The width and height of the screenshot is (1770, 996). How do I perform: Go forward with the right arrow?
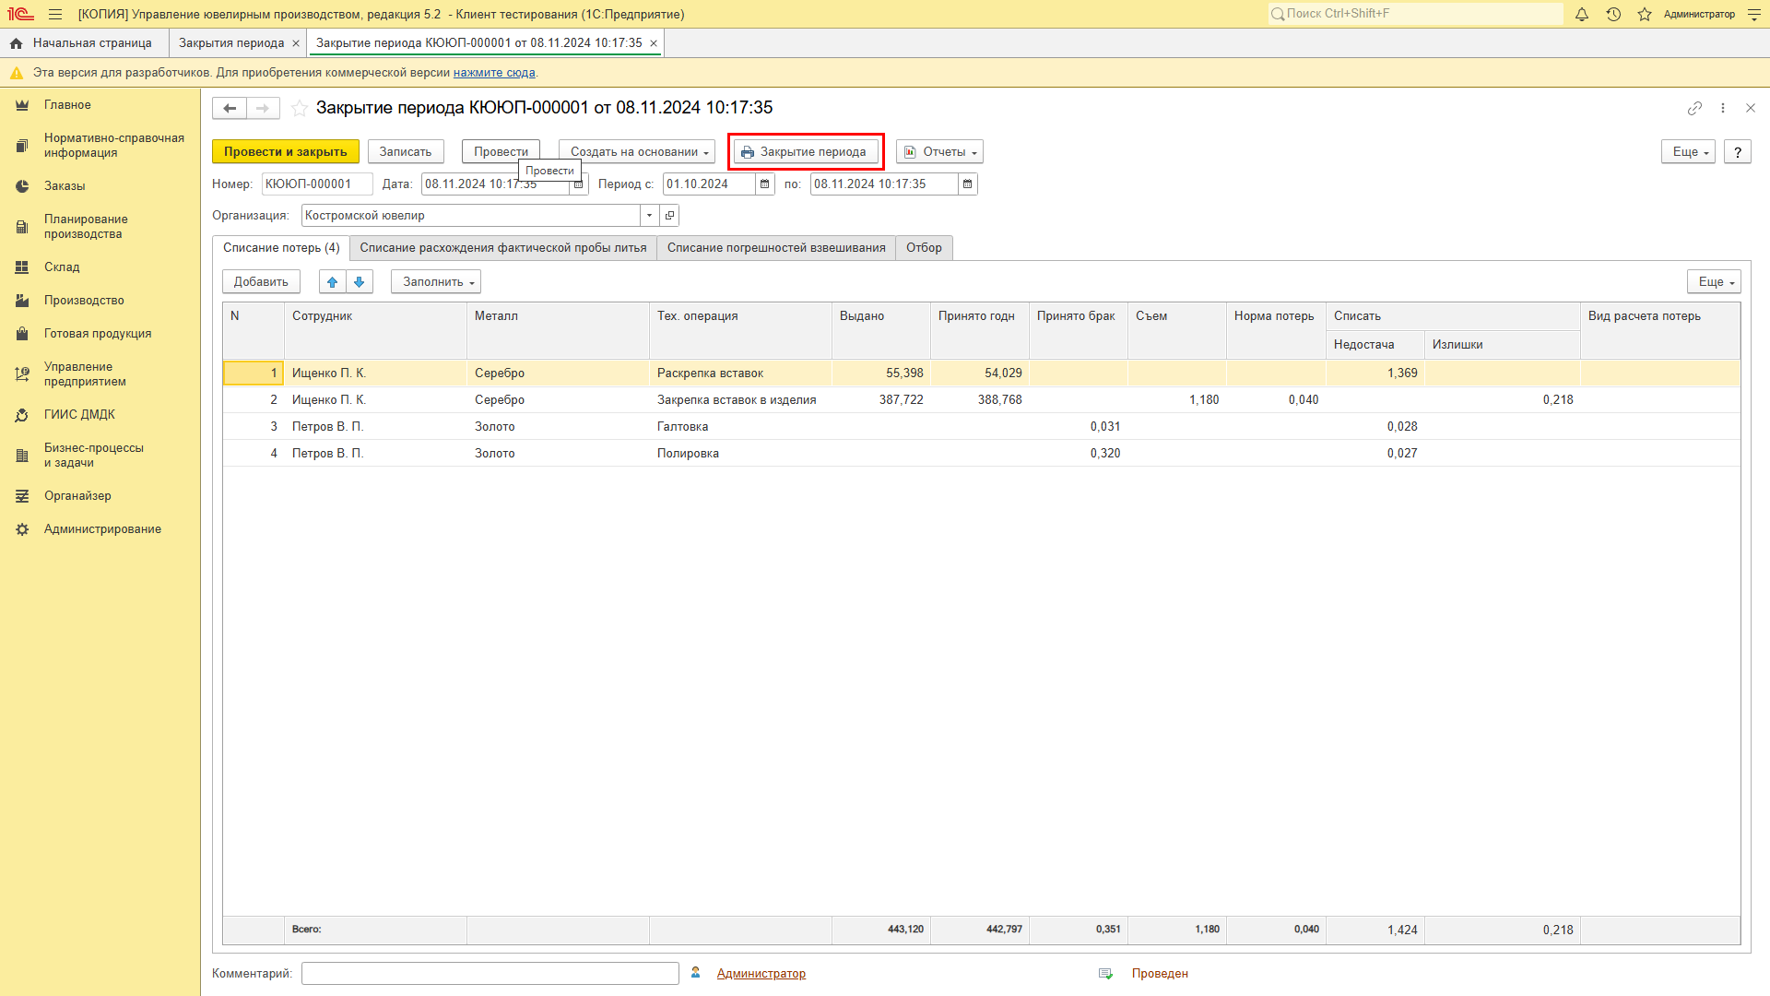coord(263,108)
